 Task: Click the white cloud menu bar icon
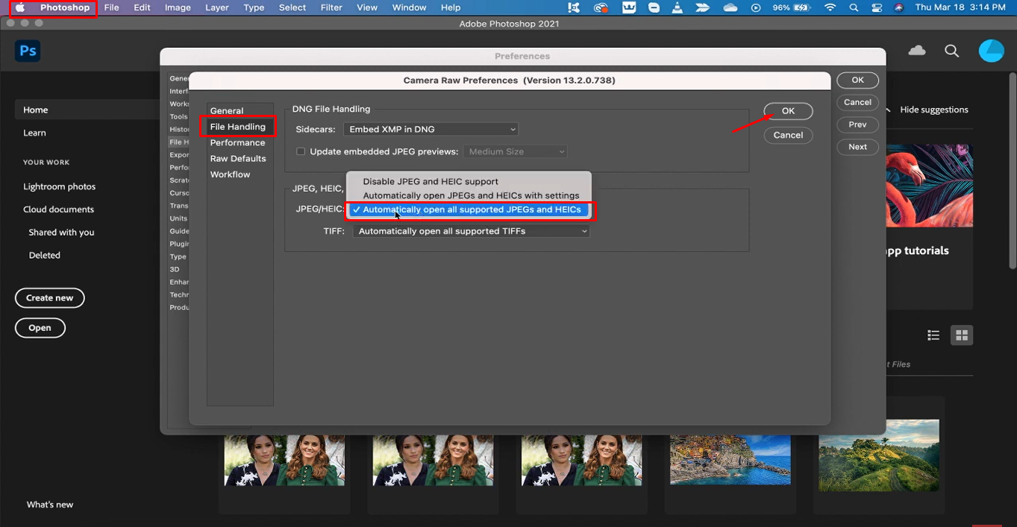730,7
